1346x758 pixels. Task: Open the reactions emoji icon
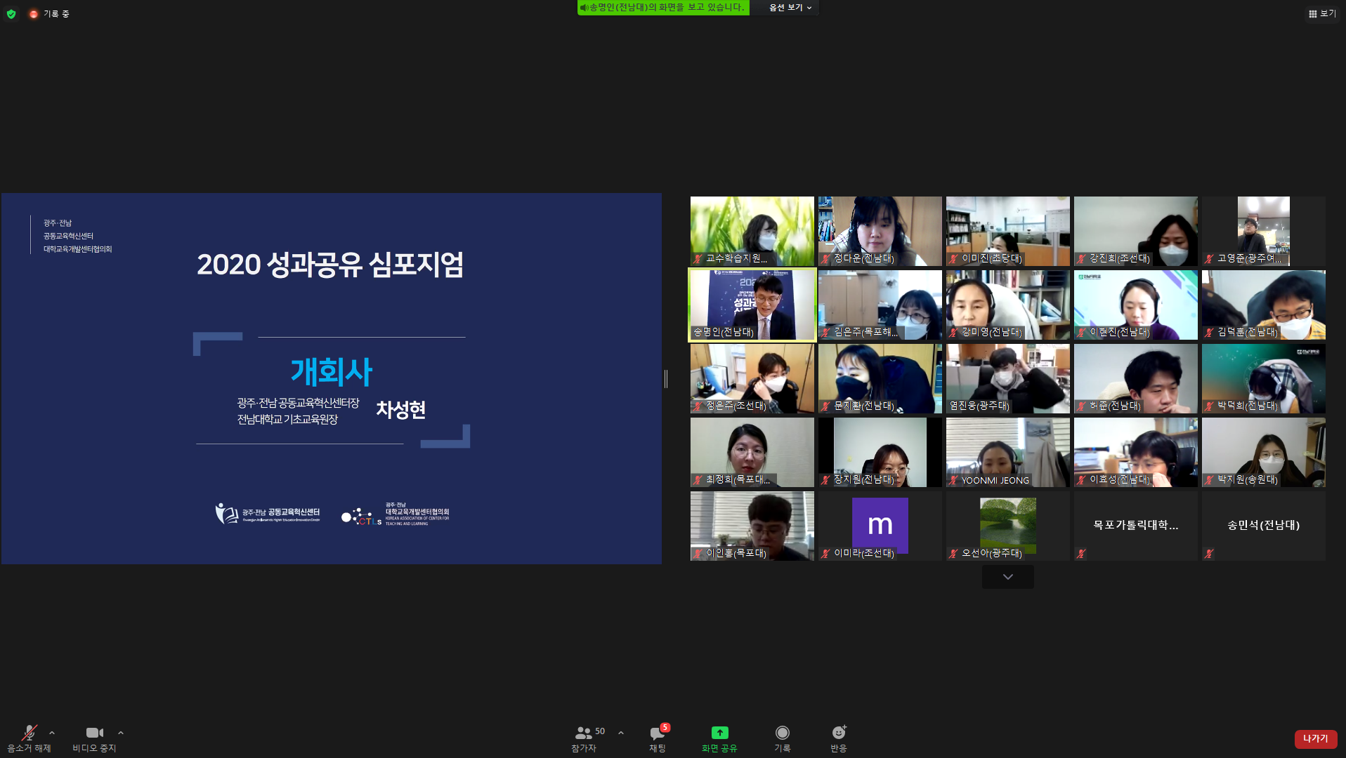point(838,733)
